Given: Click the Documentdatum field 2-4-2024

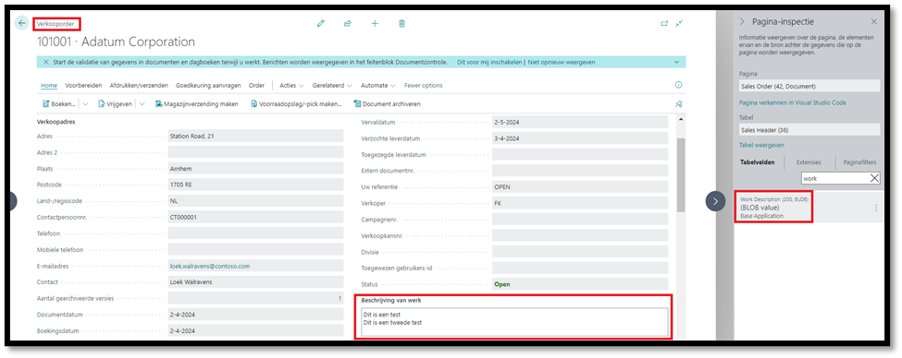Looking at the screenshot, I should tap(255, 315).
